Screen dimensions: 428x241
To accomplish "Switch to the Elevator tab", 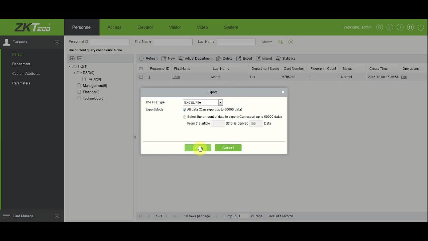I will (145, 27).
